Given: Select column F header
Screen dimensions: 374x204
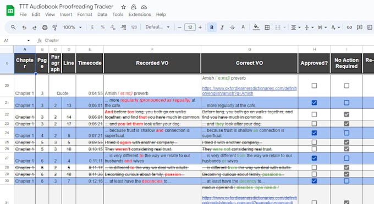Looking at the screenshot, I should point(152,49).
